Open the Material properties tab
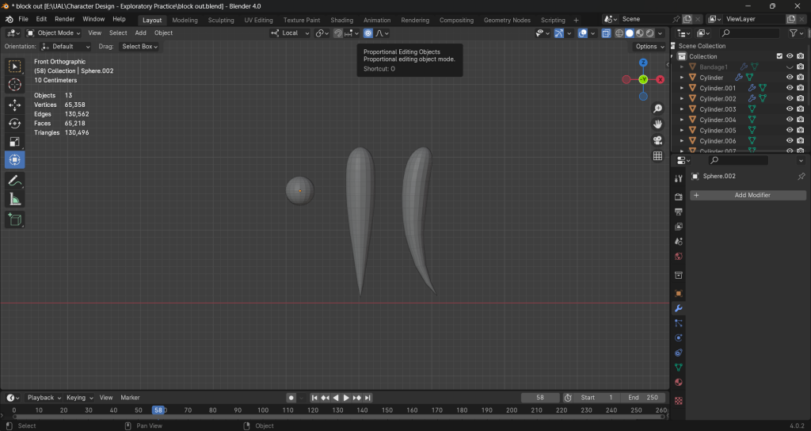811x431 pixels. [x=679, y=383]
